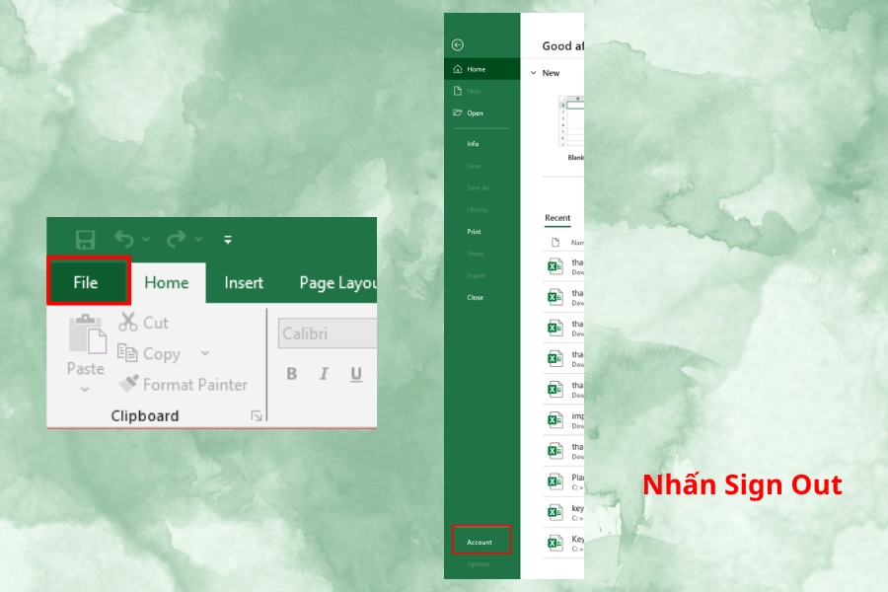Open the File tab
Image resolution: width=888 pixels, height=592 pixels.
tap(86, 282)
